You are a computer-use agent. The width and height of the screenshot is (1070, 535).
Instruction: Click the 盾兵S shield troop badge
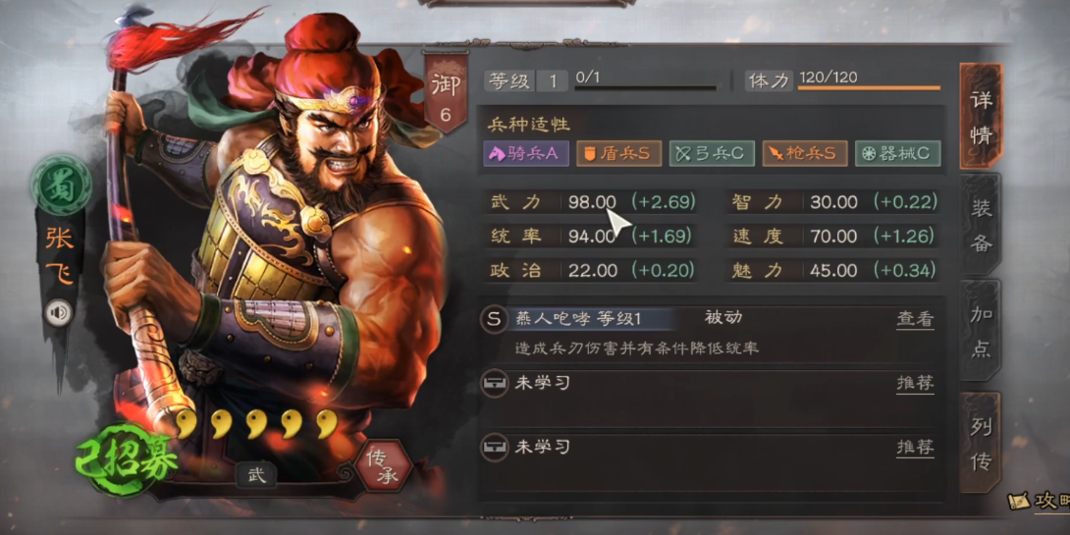coord(618,153)
